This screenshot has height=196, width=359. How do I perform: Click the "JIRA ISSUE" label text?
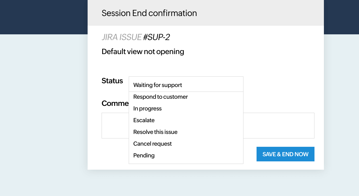coord(121,37)
